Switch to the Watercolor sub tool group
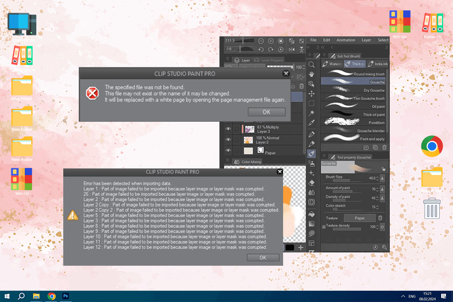Screen dimensions: 453x302 point(332,64)
